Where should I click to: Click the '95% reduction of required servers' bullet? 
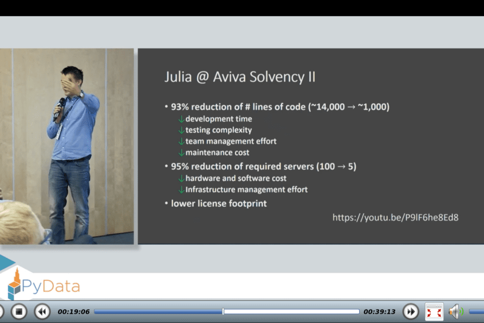pos(261,167)
